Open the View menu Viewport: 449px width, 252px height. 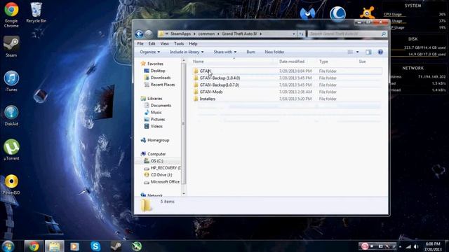(164, 43)
